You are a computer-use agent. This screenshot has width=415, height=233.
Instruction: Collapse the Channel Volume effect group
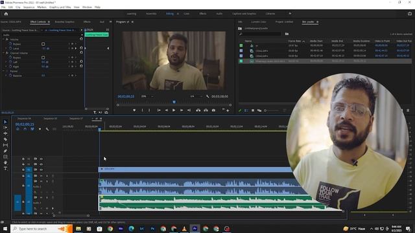(x=3, y=53)
